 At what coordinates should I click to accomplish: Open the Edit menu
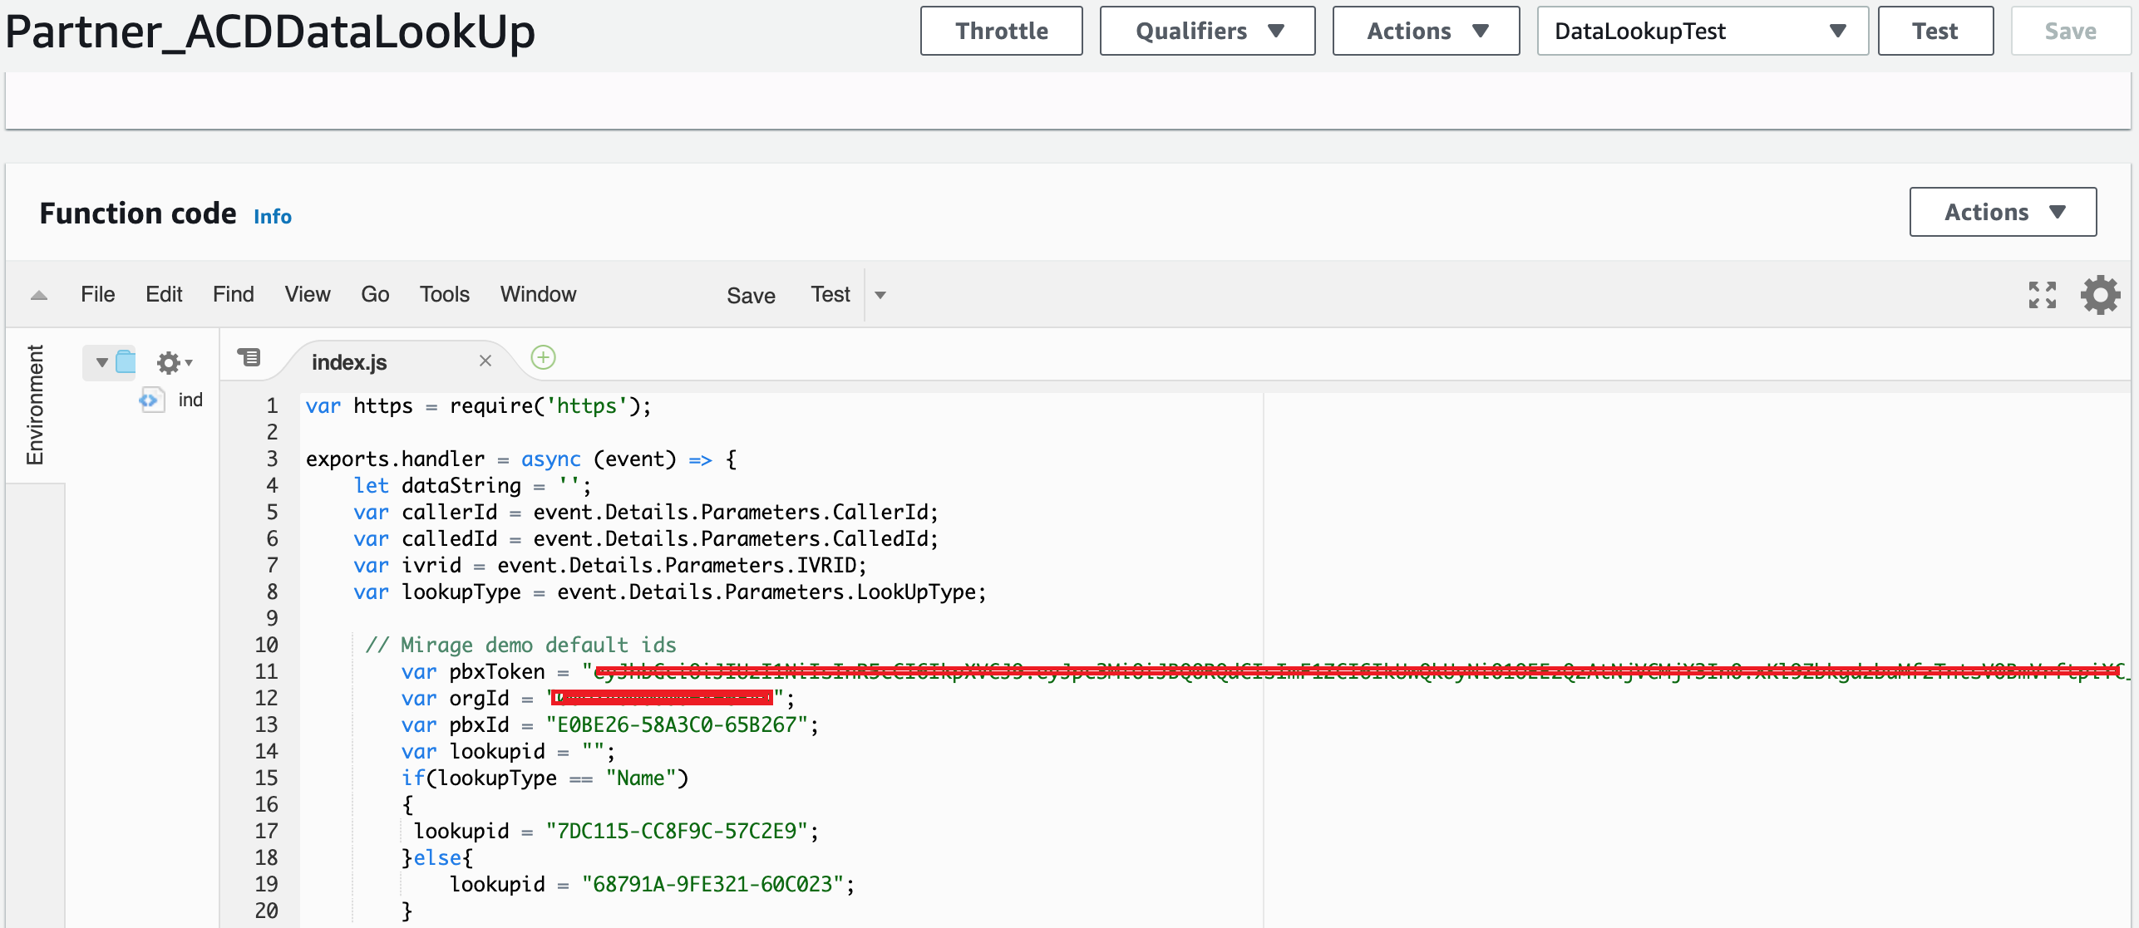click(164, 294)
